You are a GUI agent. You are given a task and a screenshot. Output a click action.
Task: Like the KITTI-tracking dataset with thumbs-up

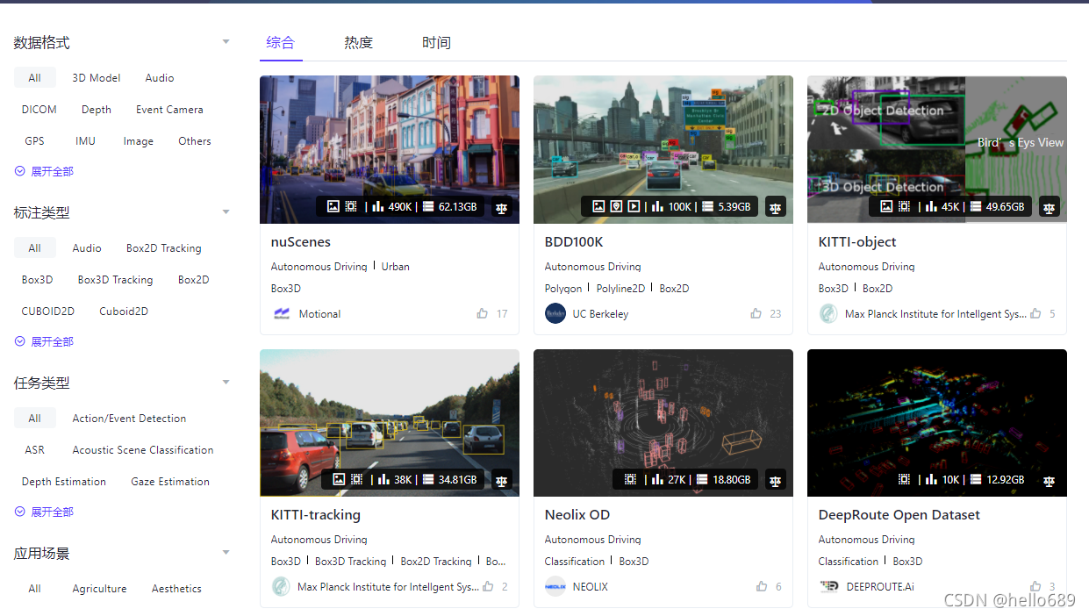(x=488, y=586)
